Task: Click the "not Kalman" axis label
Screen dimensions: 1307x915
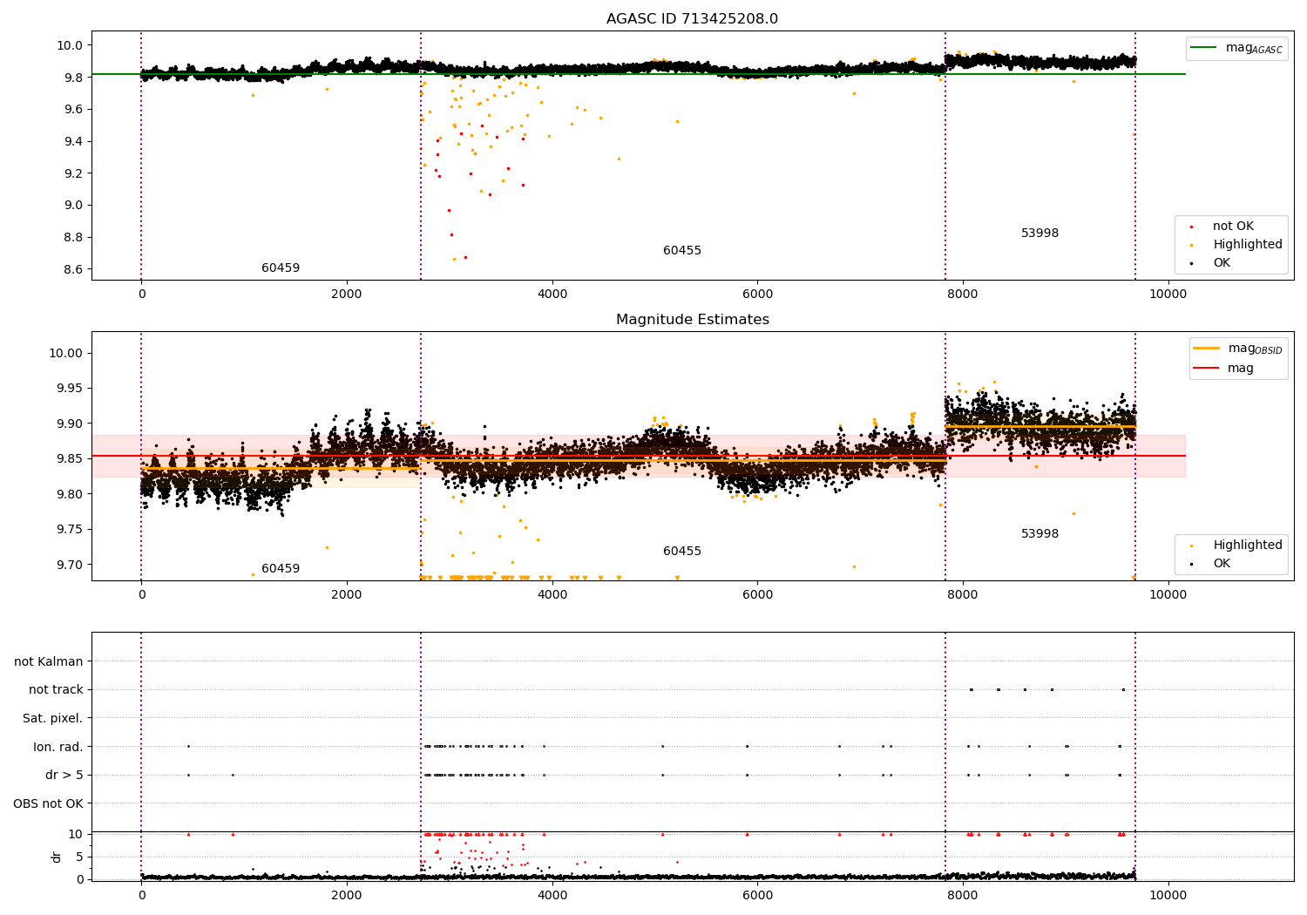Action: (49, 662)
